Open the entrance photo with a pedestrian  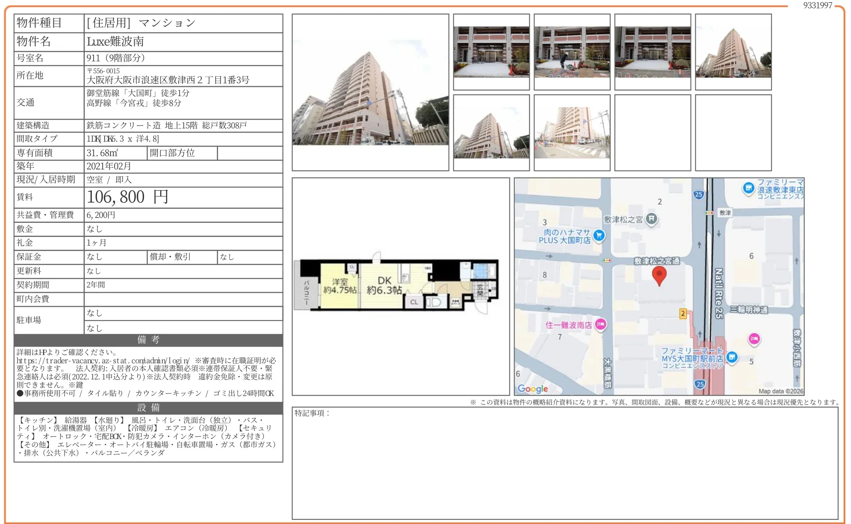pos(572,52)
